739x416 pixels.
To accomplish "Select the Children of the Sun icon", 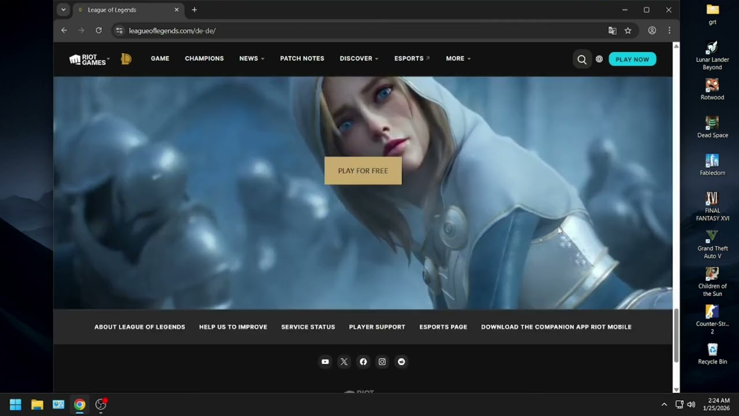I will tap(712, 282).
